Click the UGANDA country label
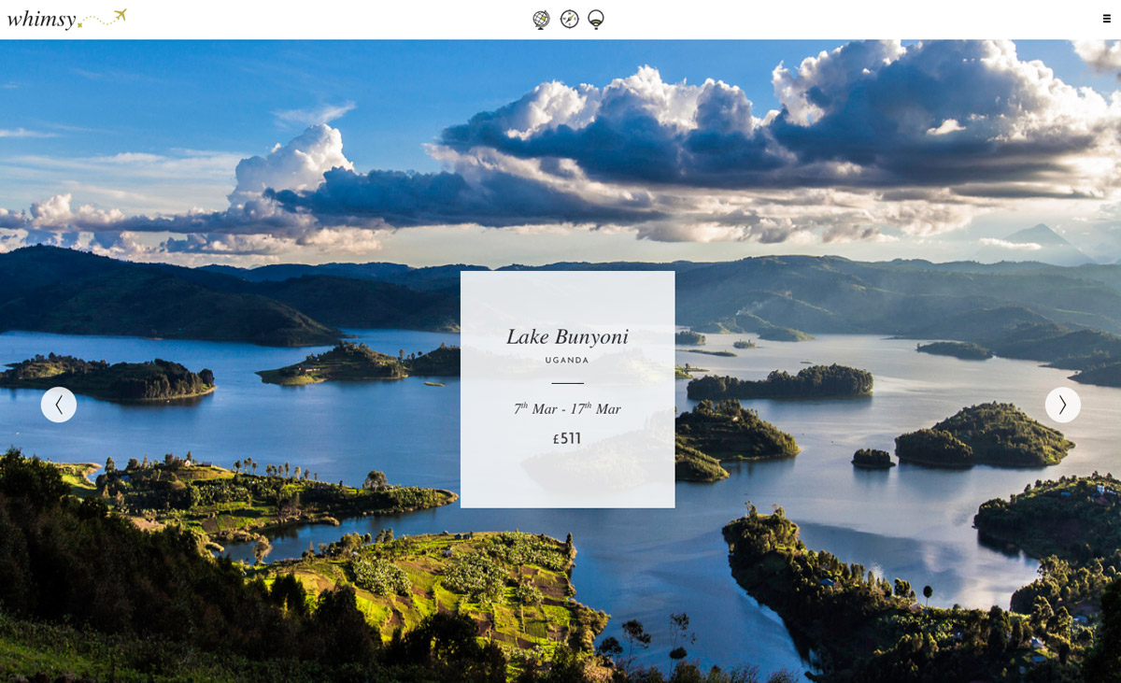The height and width of the screenshot is (683, 1121). click(x=567, y=360)
